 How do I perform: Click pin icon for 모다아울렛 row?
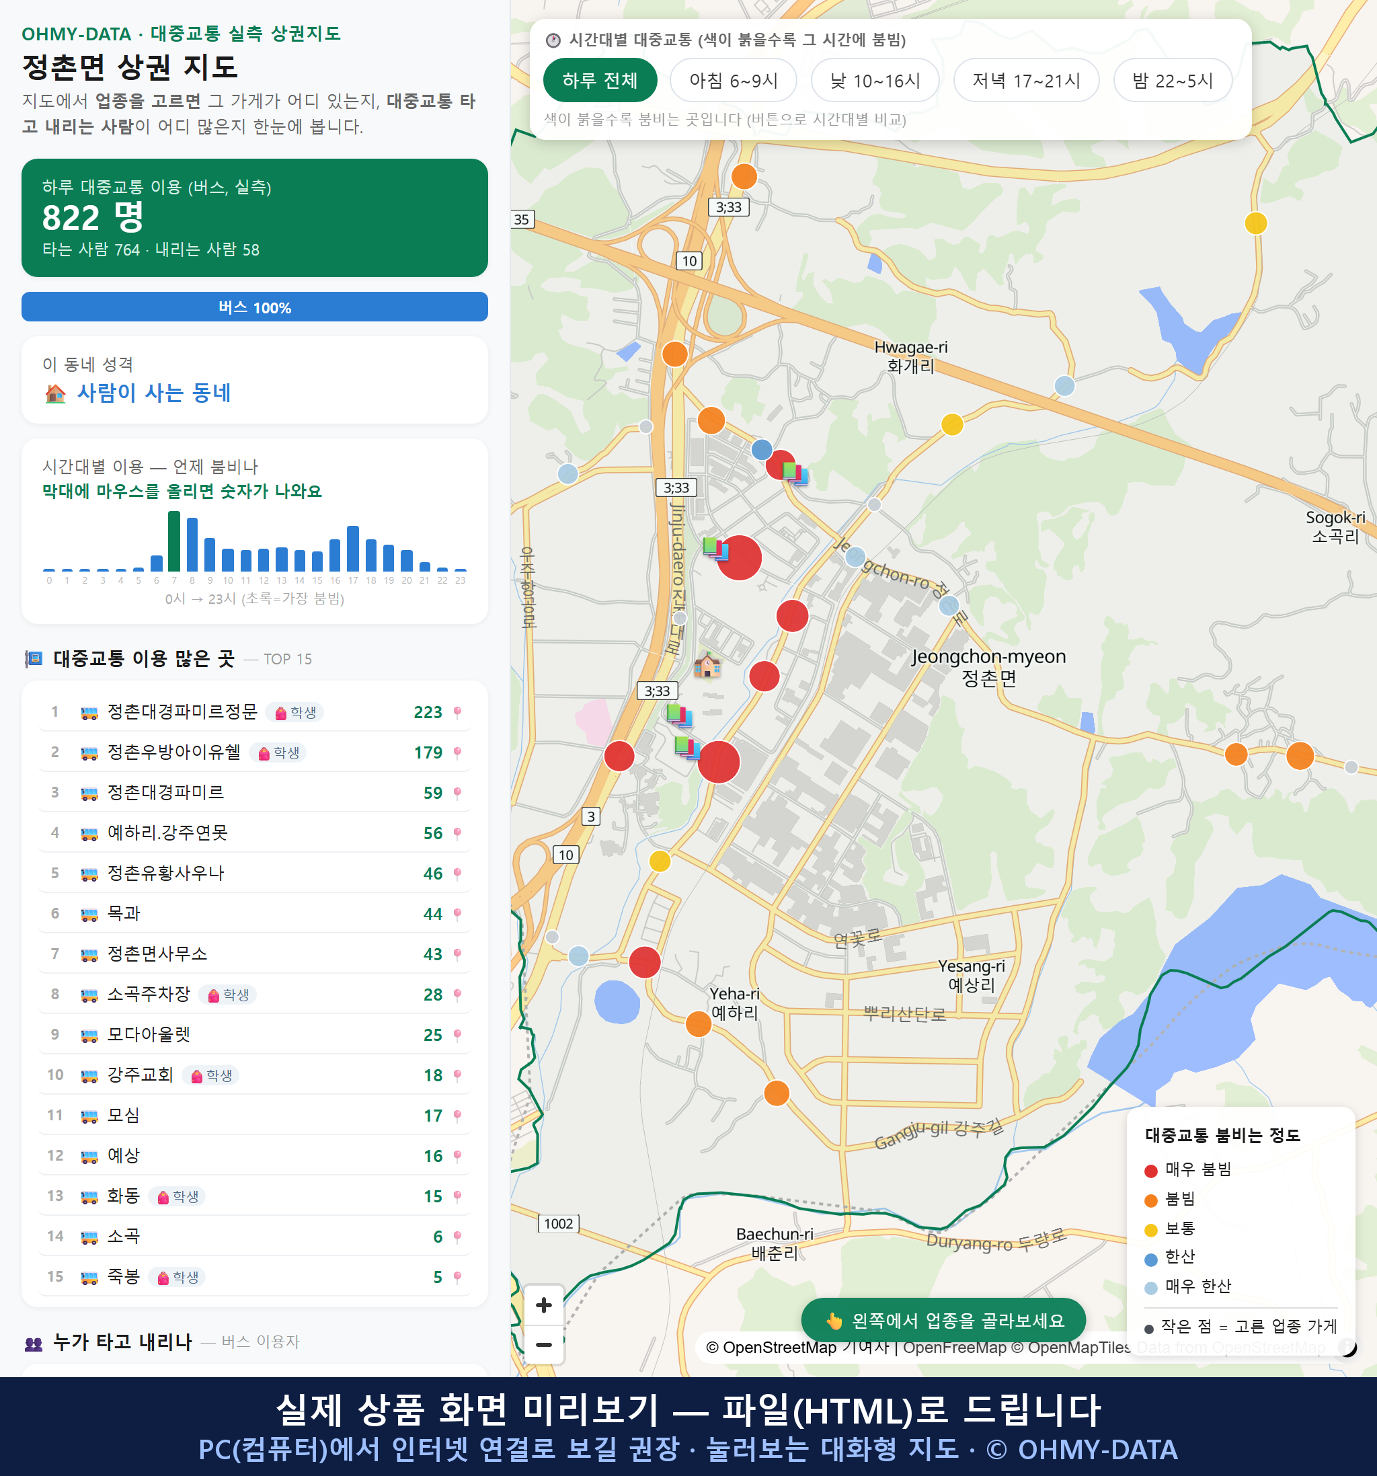(457, 1035)
